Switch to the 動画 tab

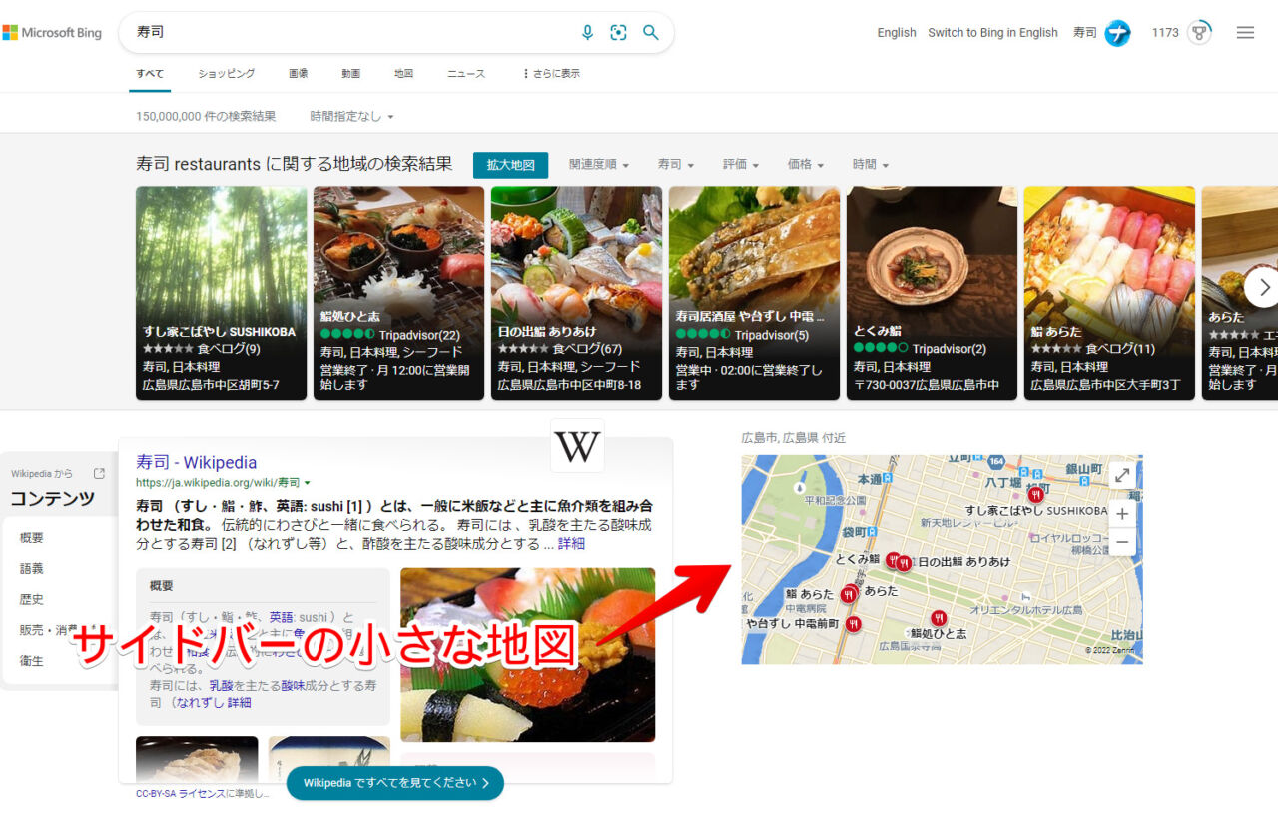click(x=350, y=74)
